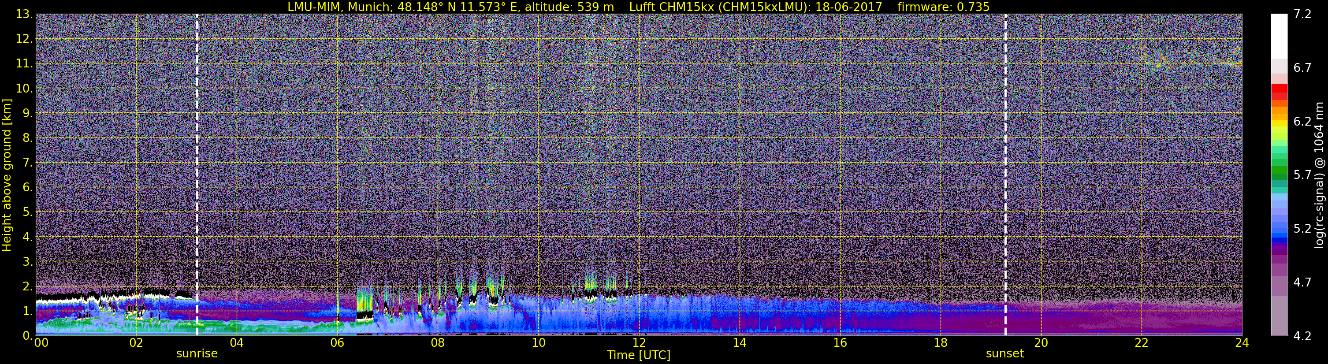The width and height of the screenshot is (1328, 364).
Task: Click the 'sunrise' label below the time axis
Action: 197,354
